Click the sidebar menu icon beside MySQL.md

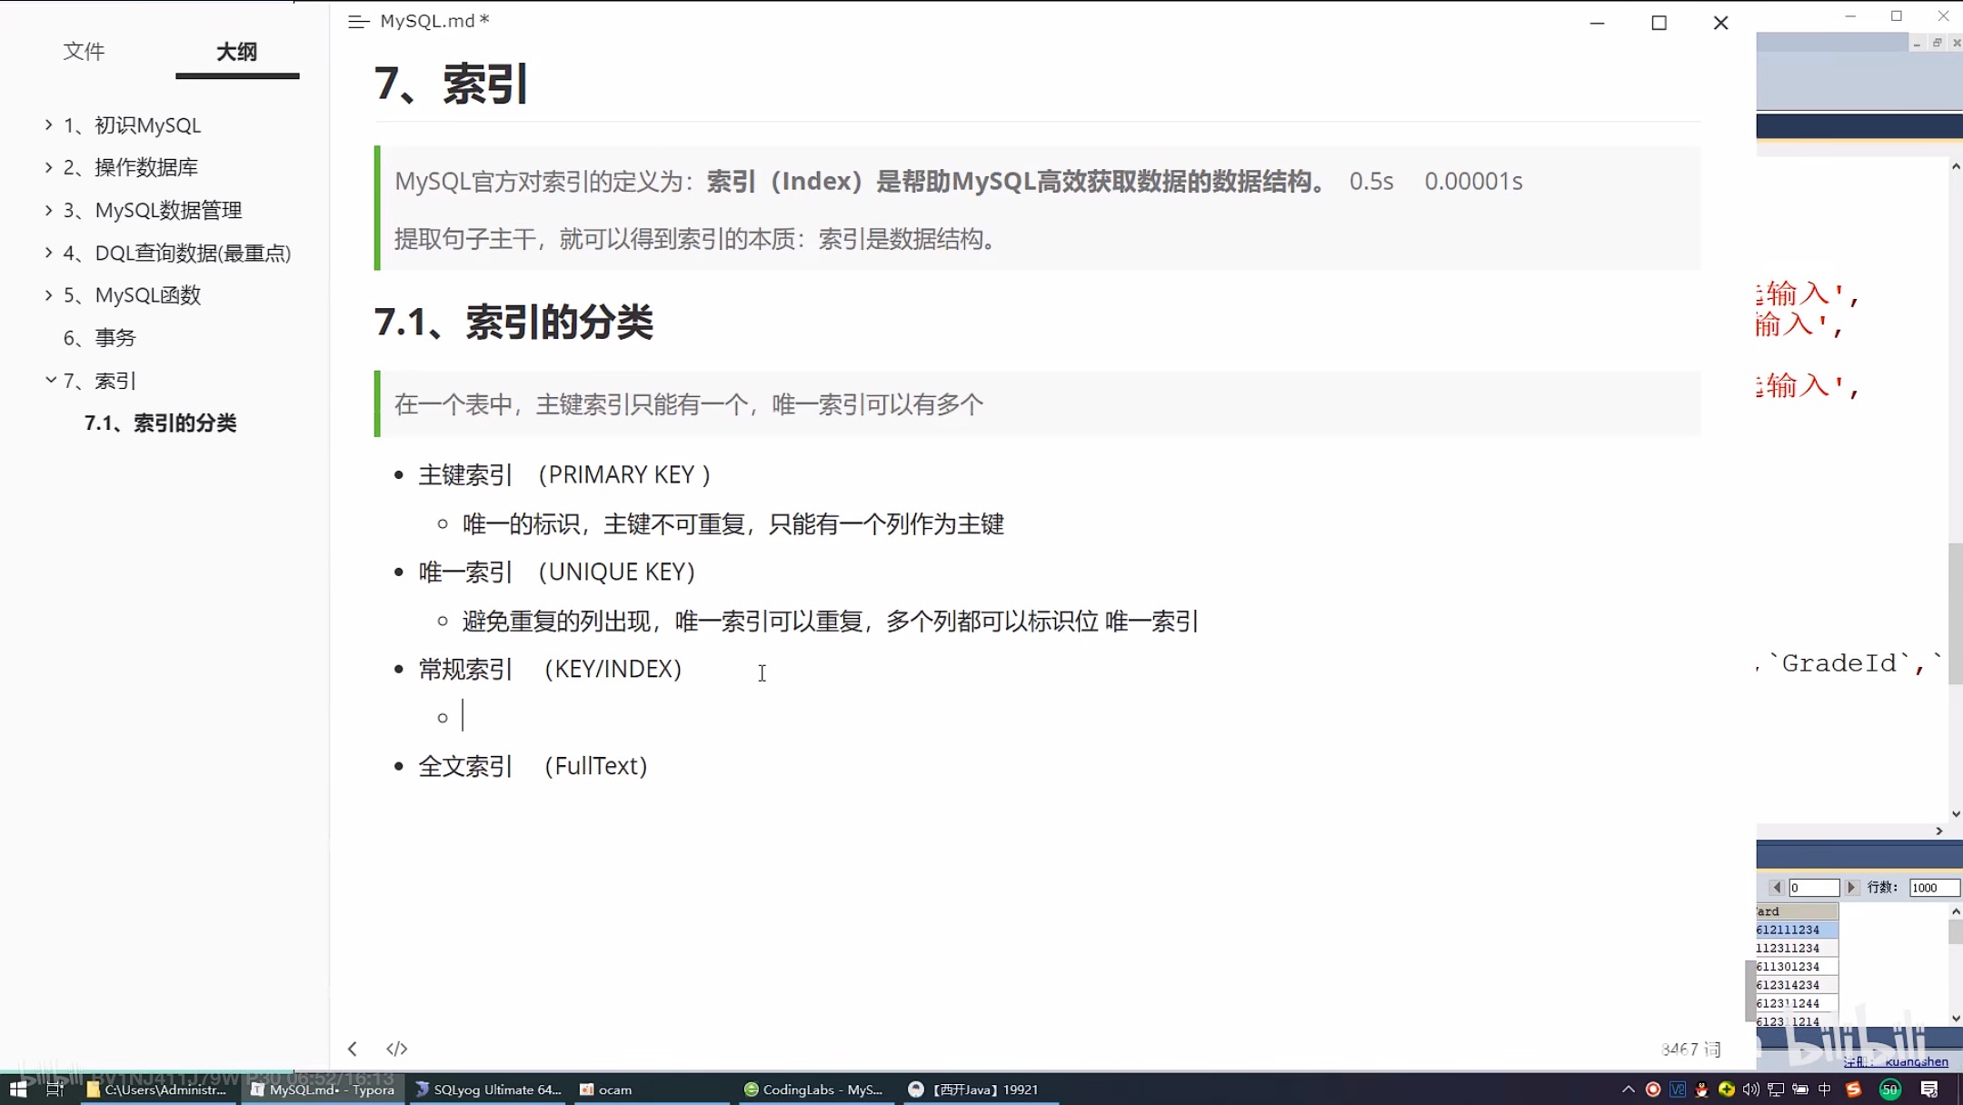[358, 22]
